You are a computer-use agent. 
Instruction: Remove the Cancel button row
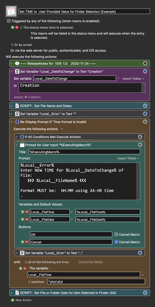click(27, 242)
